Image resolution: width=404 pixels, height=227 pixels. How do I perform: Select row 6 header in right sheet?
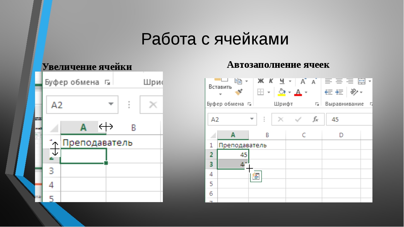[211, 193]
